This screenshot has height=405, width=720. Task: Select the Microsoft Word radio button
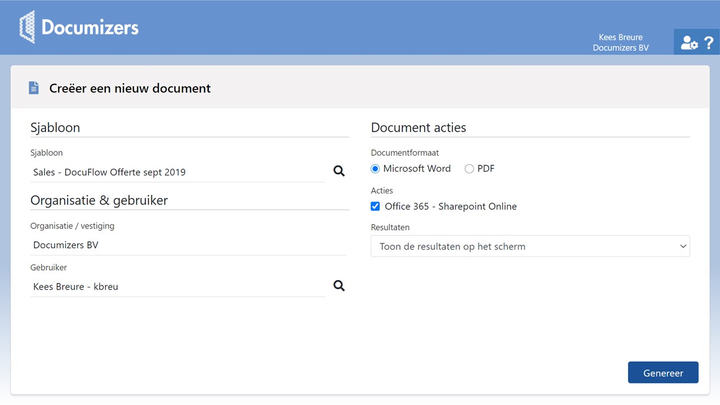pos(376,169)
